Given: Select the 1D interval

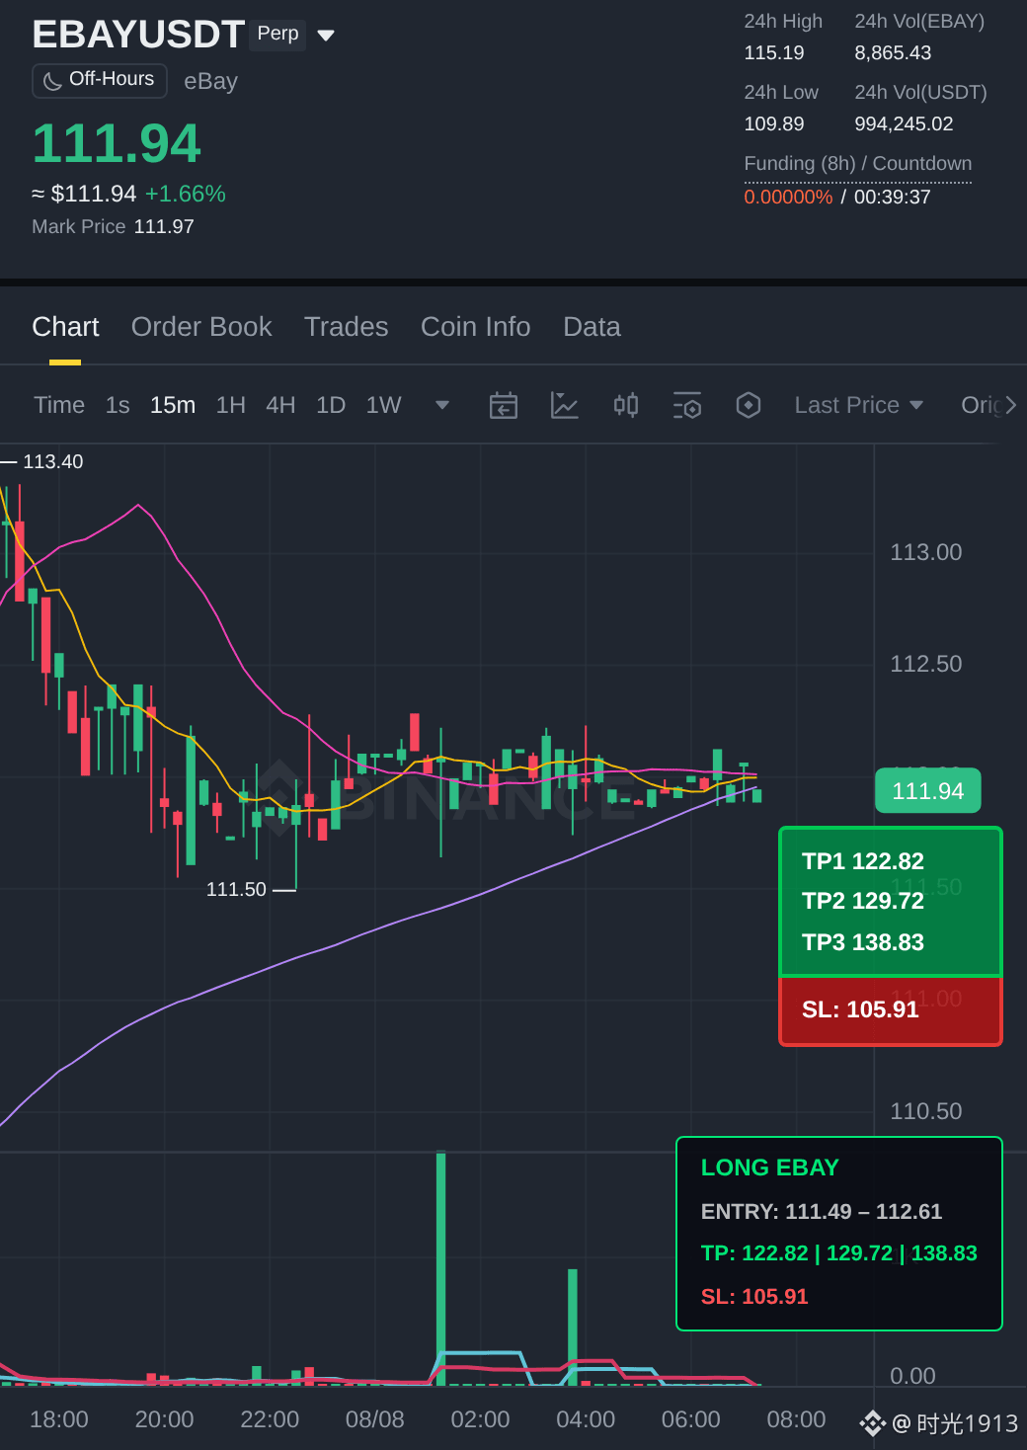Looking at the screenshot, I should 331,405.
